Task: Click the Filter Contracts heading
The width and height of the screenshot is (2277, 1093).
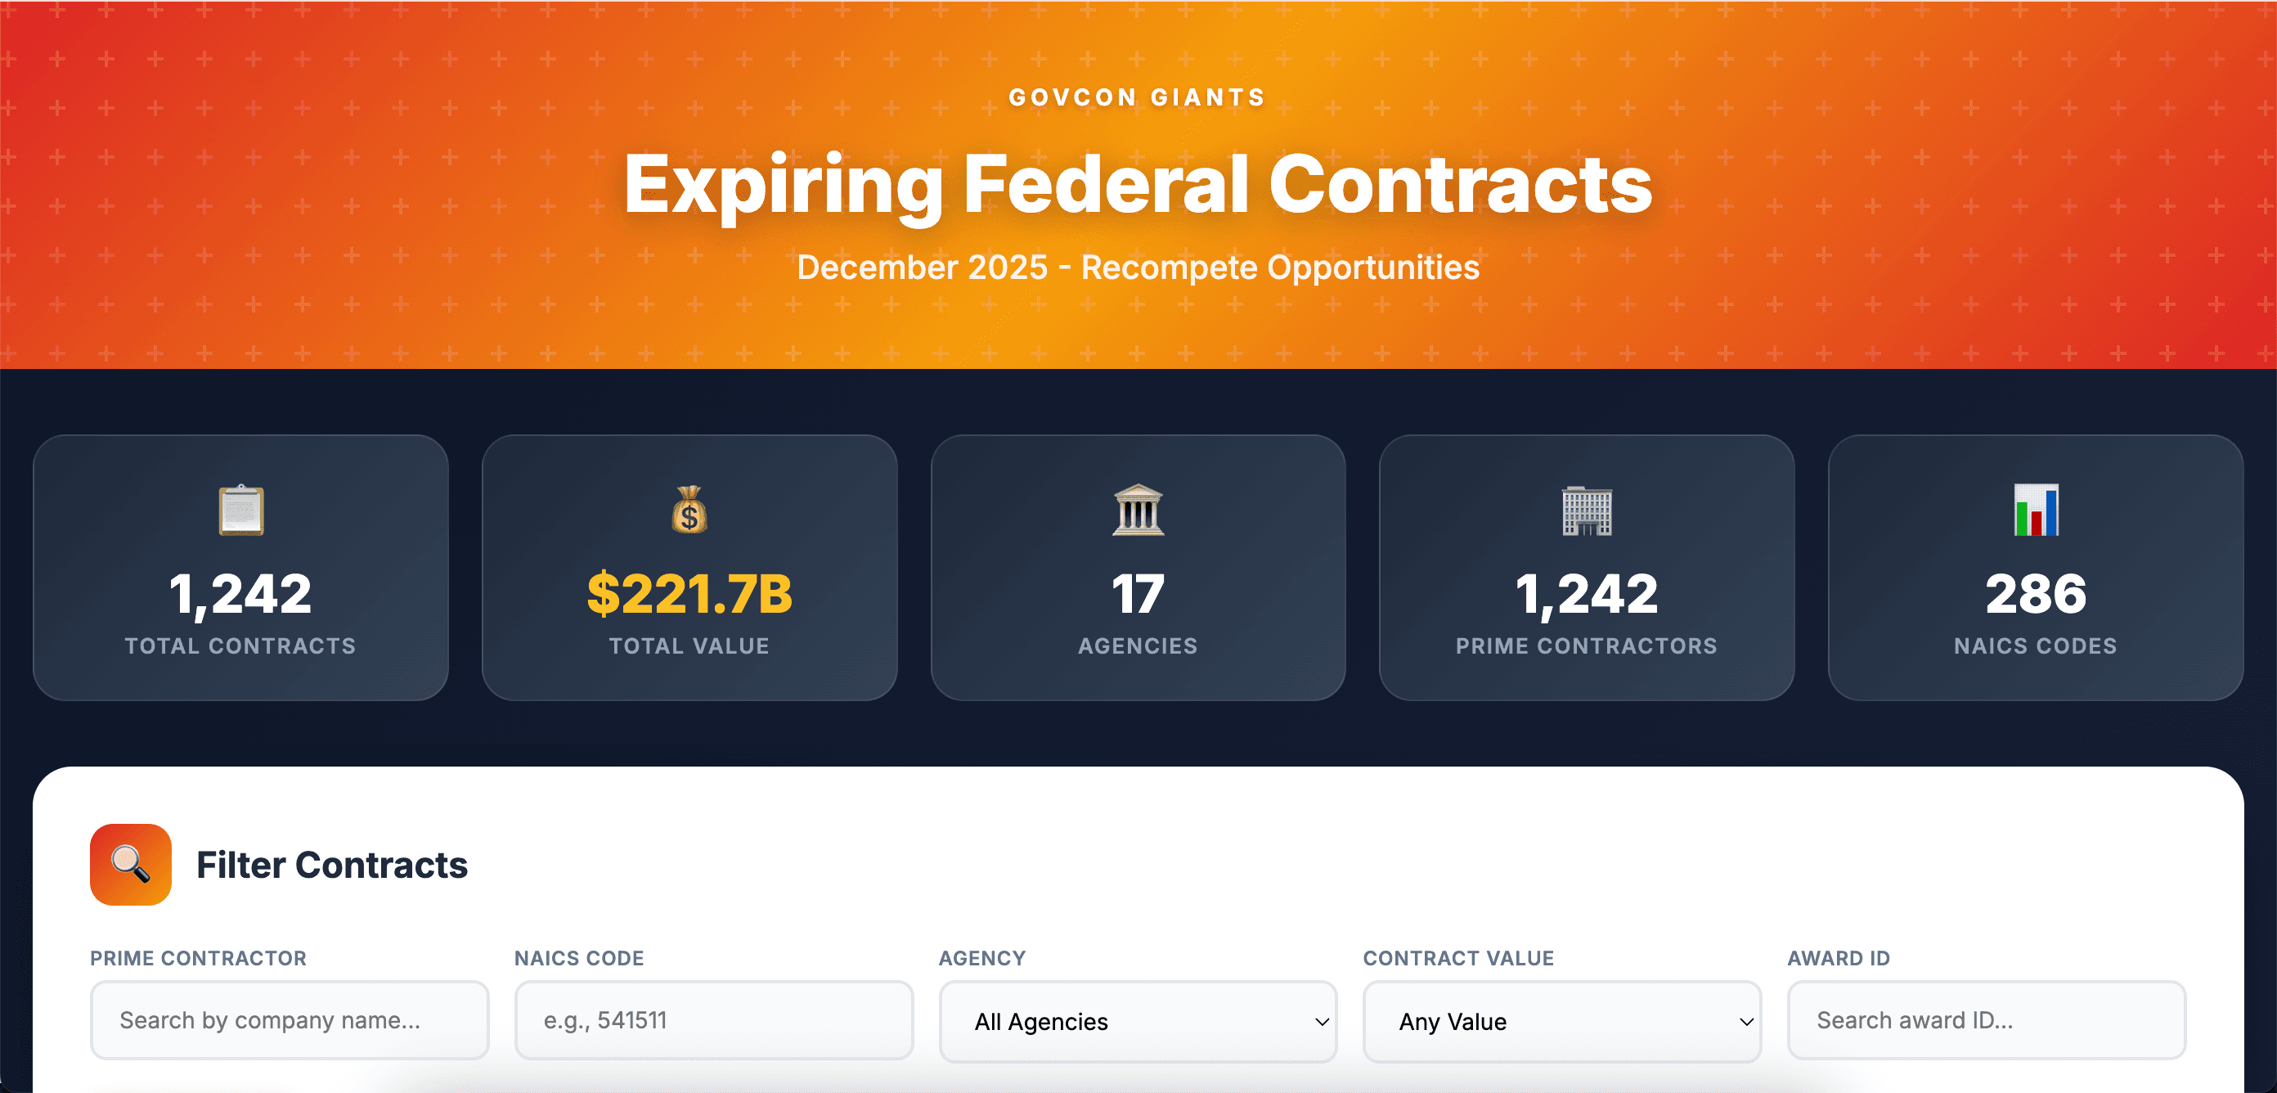Action: pyautogui.click(x=333, y=865)
